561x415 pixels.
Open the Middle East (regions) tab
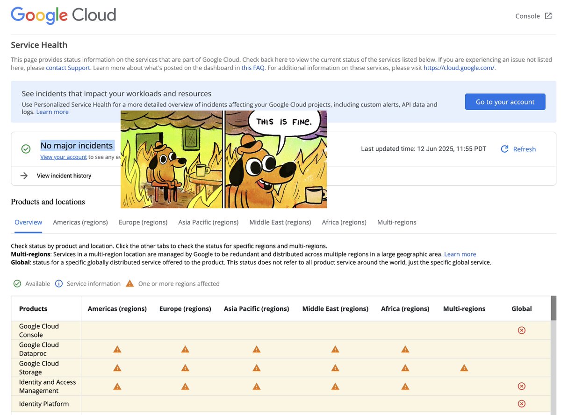click(280, 222)
